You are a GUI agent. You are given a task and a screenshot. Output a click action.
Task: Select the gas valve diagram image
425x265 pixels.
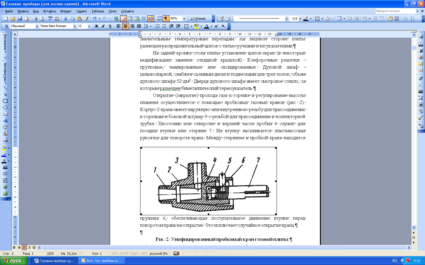click(x=208, y=181)
